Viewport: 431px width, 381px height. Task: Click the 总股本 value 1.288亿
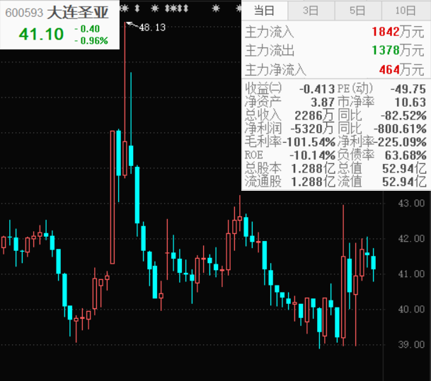(x=313, y=168)
